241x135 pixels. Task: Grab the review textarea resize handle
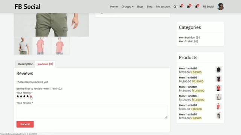(x=166, y=117)
